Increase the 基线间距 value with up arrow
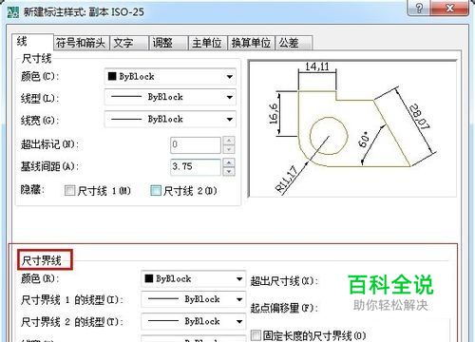475x342 pixels. (229, 162)
